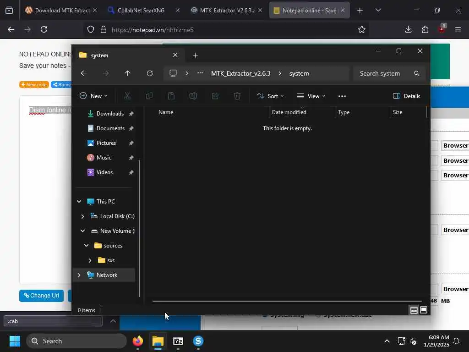Click the Windows taskbar Search box
469x352 pixels.
coord(76,341)
